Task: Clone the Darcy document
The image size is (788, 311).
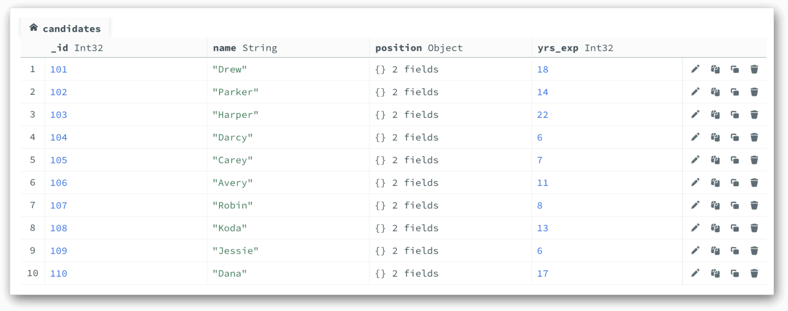Action: coord(735,137)
